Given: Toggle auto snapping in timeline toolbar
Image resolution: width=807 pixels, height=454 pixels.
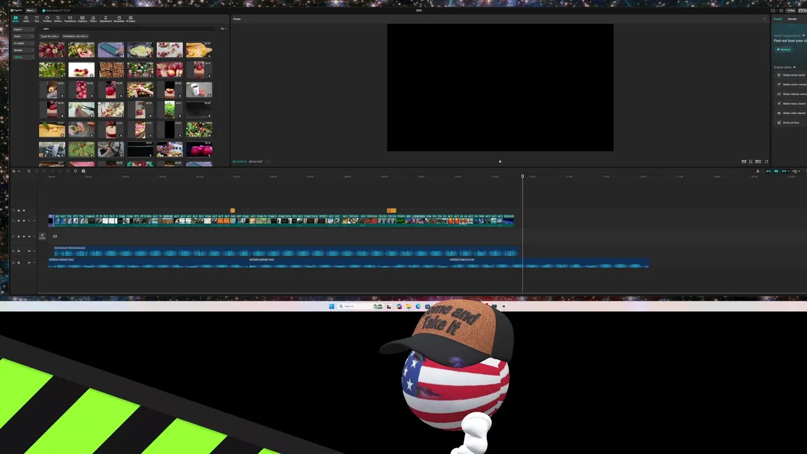Looking at the screenshot, I should click(776, 171).
